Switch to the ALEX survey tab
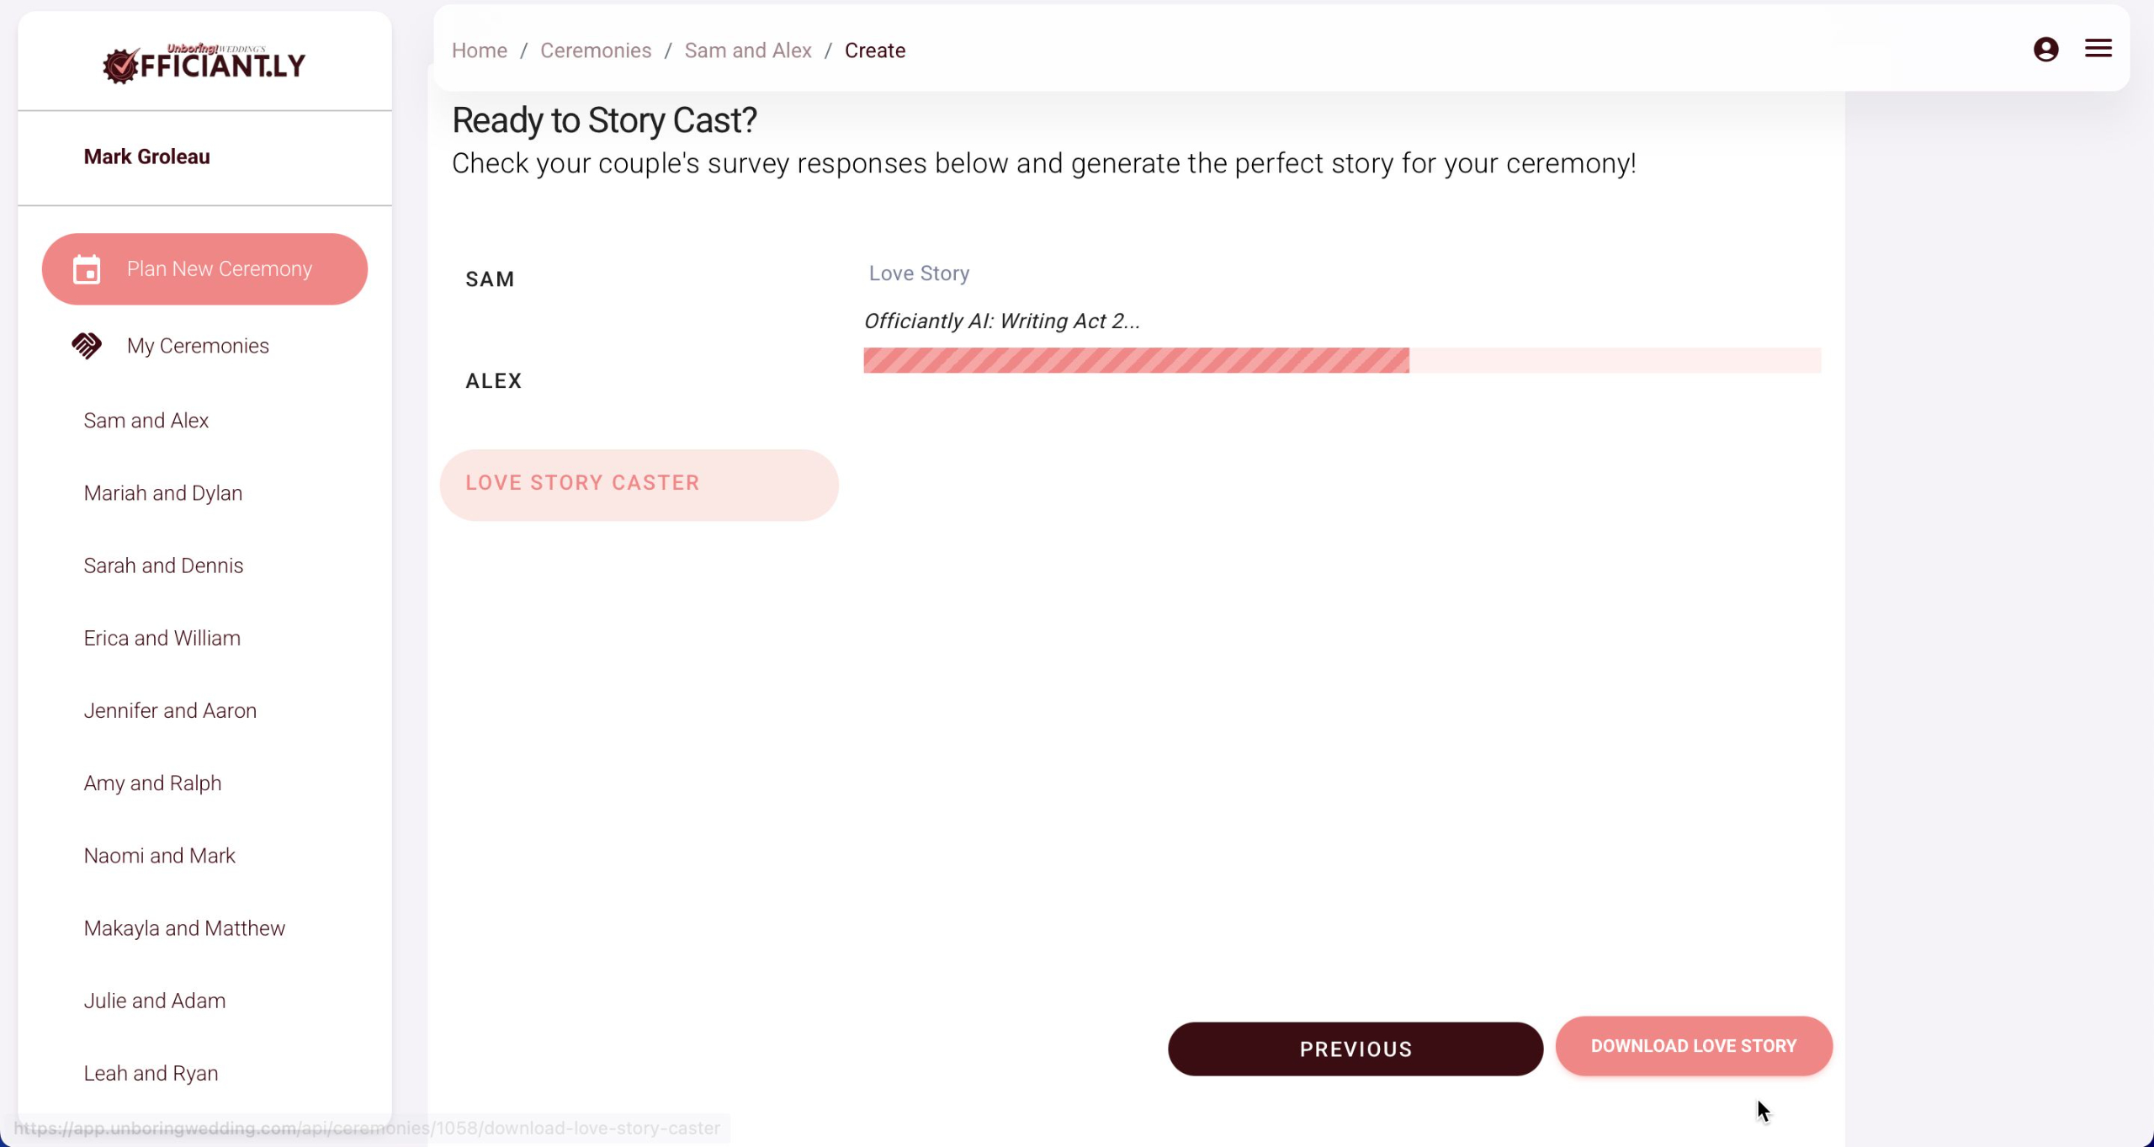This screenshot has width=2154, height=1147. pyautogui.click(x=493, y=381)
